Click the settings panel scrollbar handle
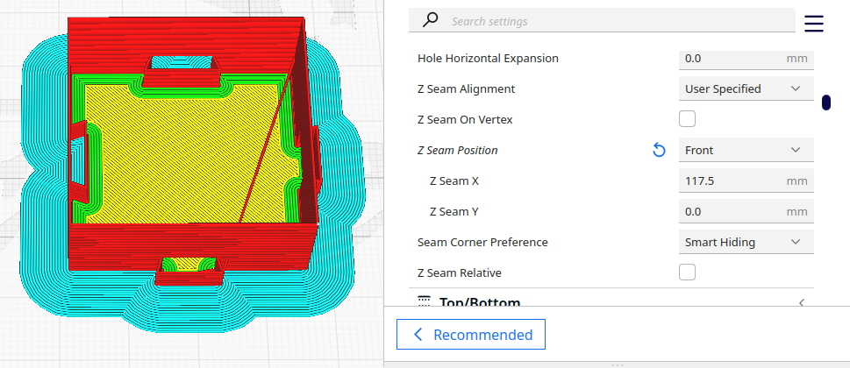This screenshot has height=368, width=850. click(x=825, y=103)
